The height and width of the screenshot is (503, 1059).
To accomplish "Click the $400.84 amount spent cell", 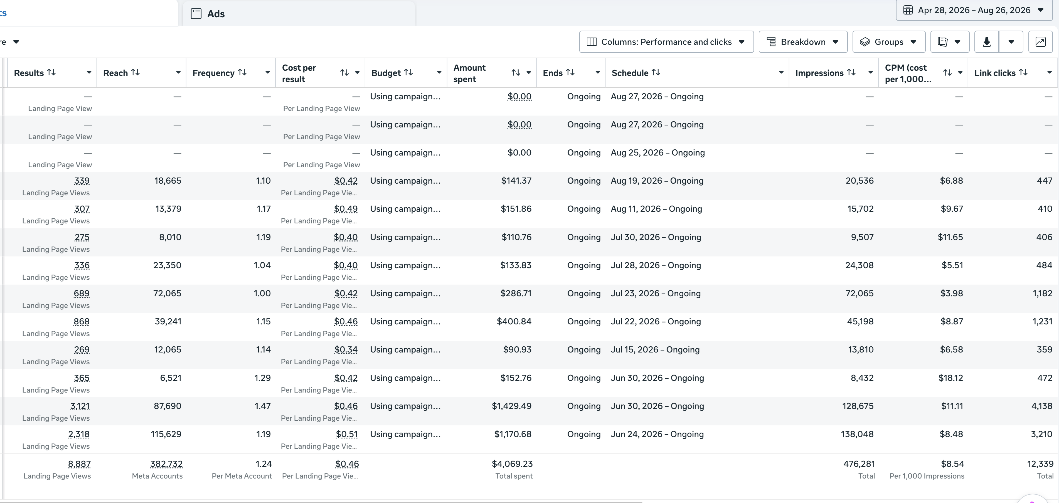I will click(x=514, y=321).
